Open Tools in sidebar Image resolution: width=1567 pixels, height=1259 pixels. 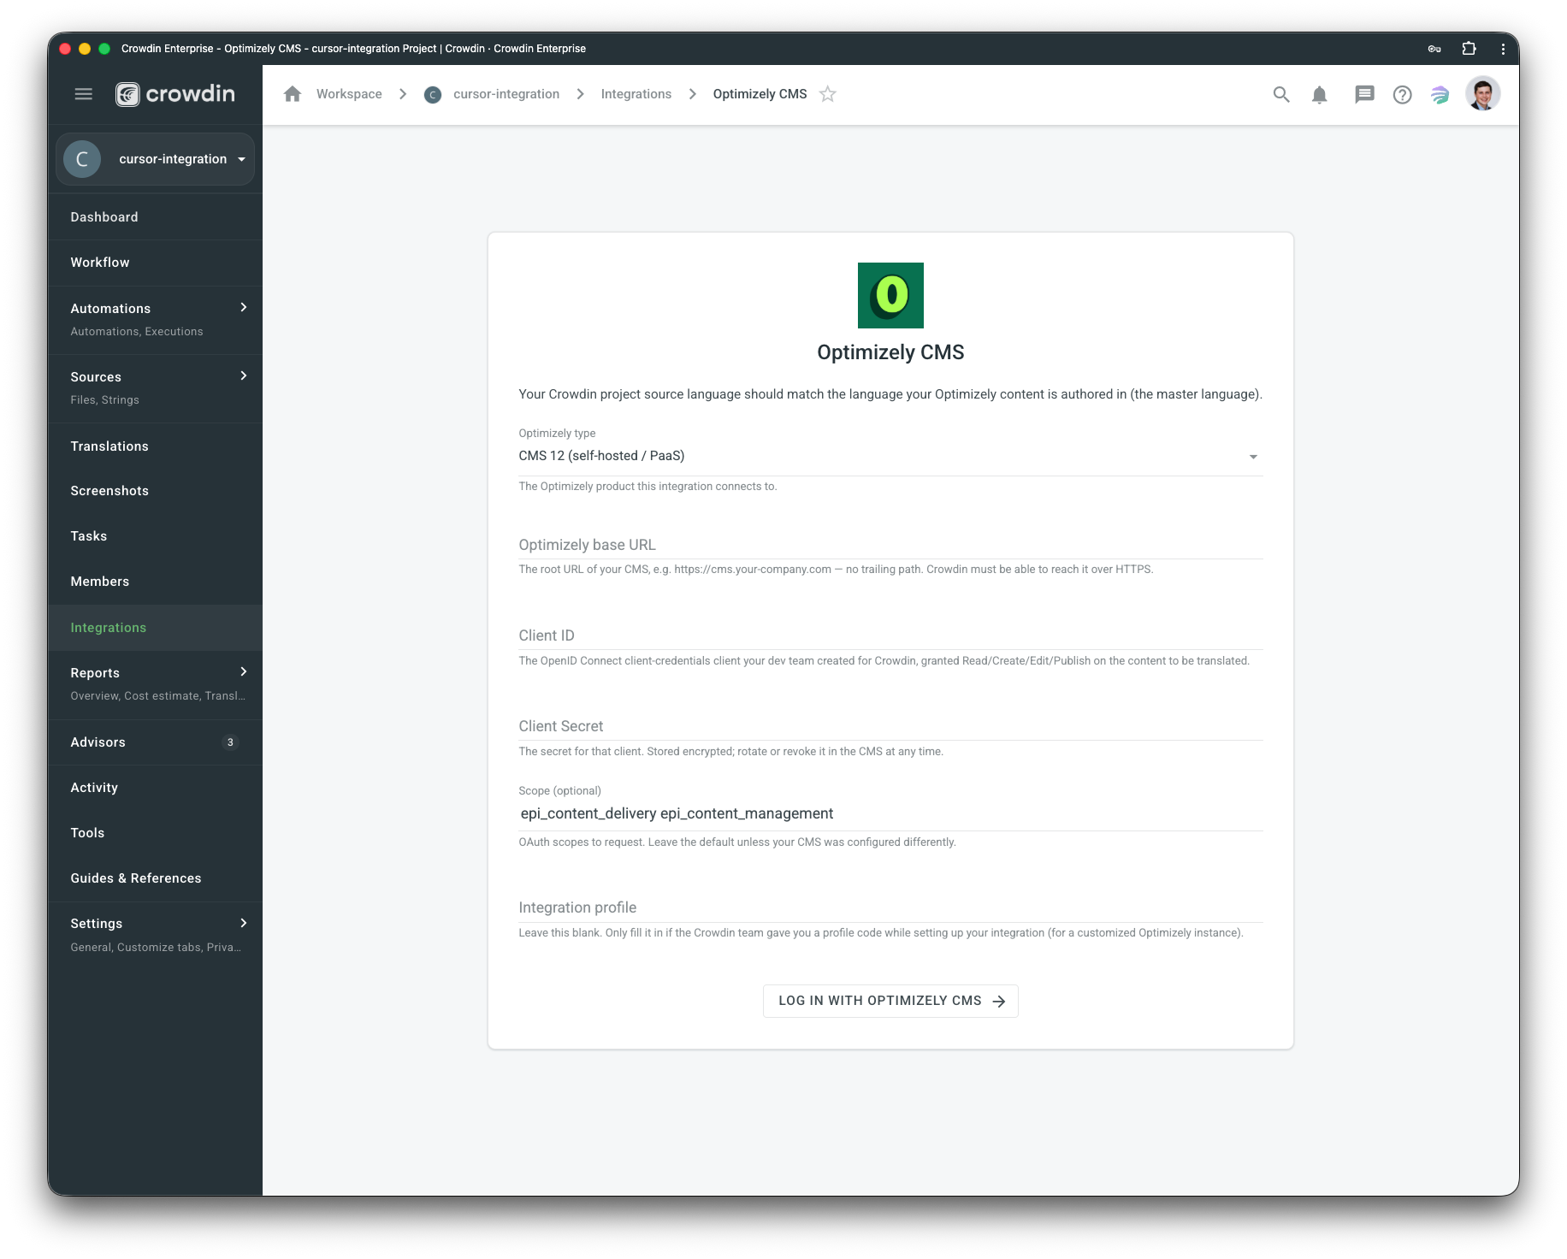point(155,833)
